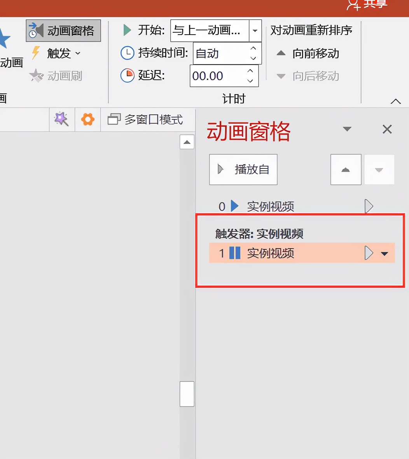Click the 播放自 play from button
The width and height of the screenshot is (409, 459).
point(243,170)
